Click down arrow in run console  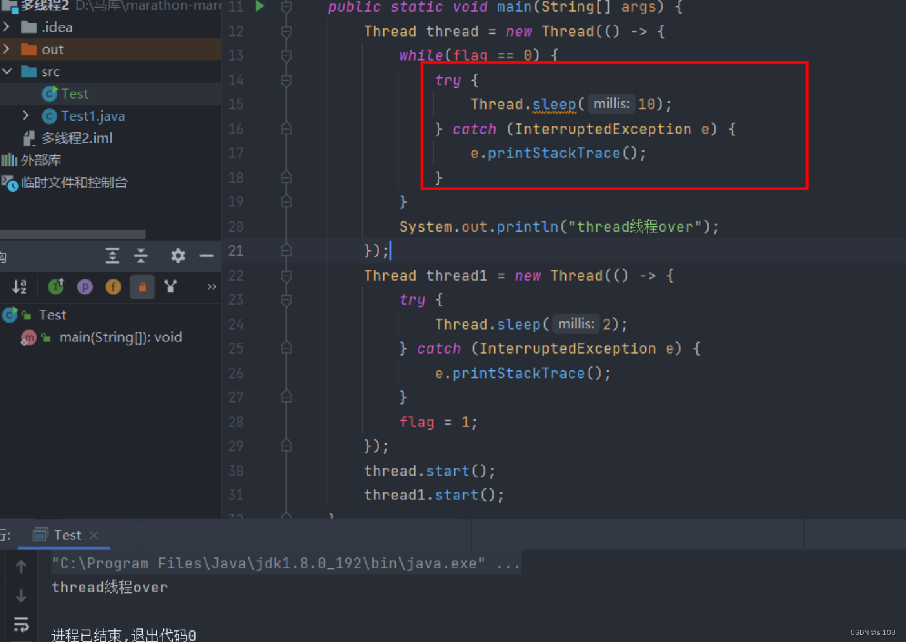(x=21, y=596)
